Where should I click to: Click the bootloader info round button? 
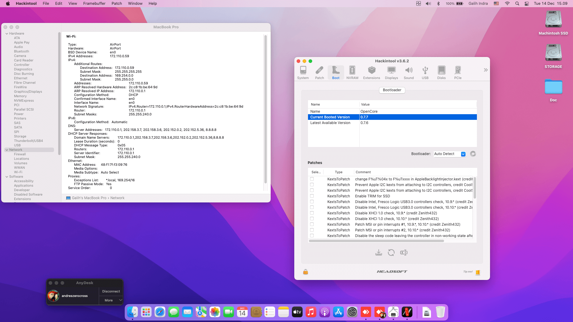click(x=473, y=154)
